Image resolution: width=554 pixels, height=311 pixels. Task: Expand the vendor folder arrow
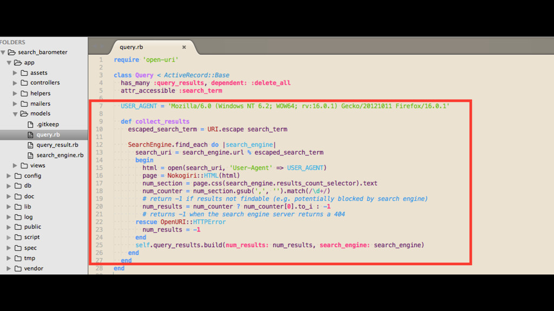(x=9, y=268)
